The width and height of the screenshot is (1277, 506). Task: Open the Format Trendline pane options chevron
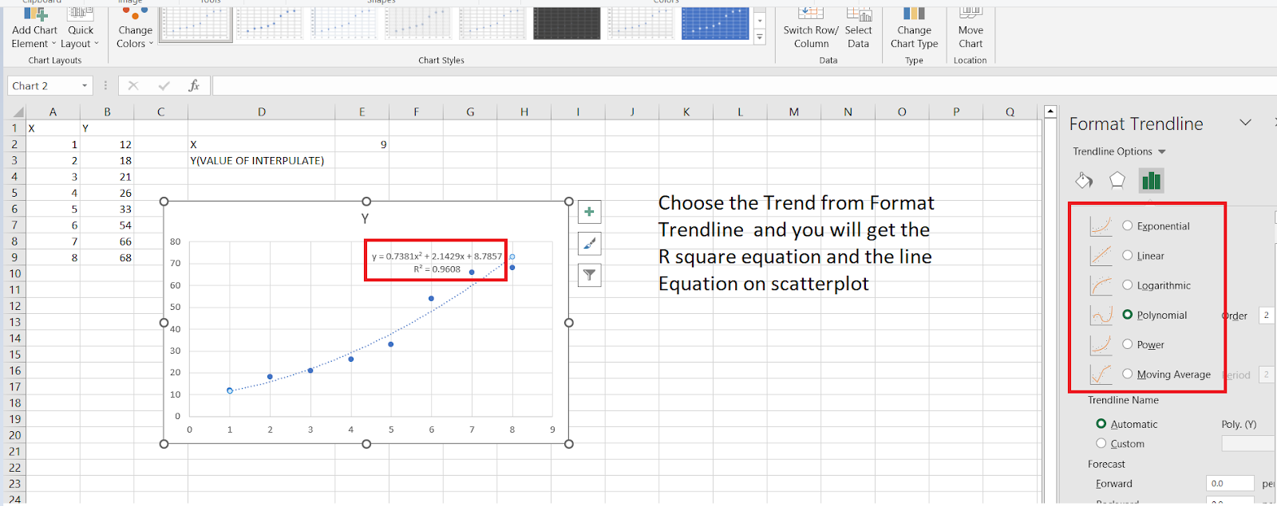point(1245,123)
